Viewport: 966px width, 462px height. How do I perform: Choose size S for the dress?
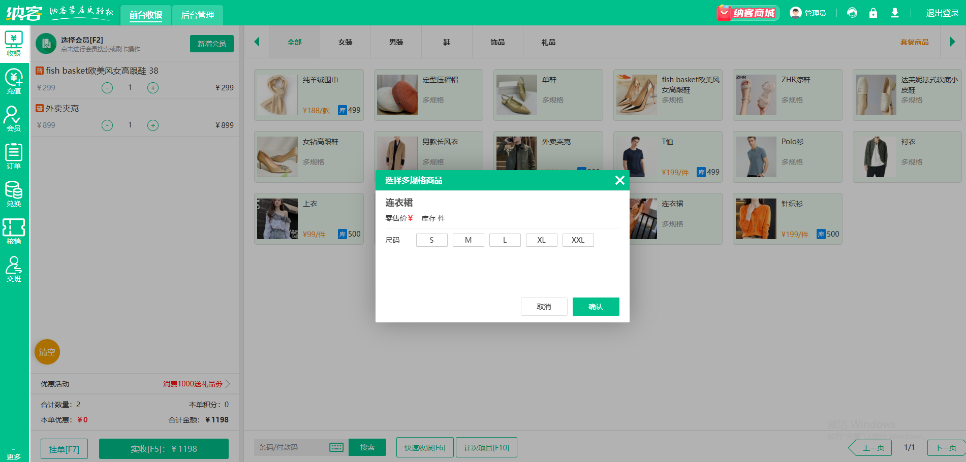pos(431,240)
